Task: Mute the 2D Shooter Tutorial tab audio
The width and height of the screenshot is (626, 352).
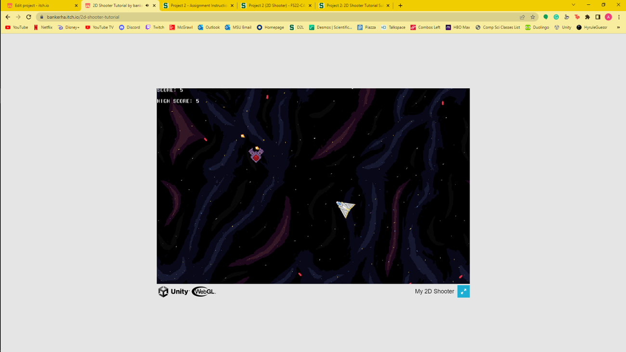Action: click(146, 5)
